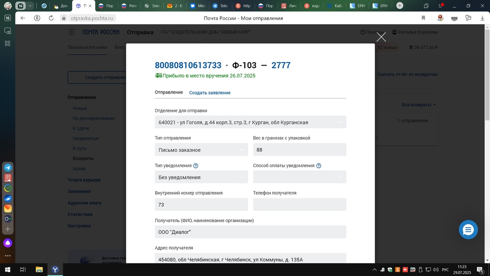Image resolution: width=490 pixels, height=276 pixels.
Task: Go back with browser back arrow
Action: point(23,18)
